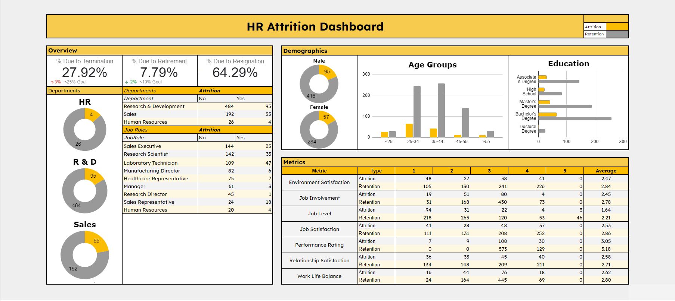Click the 3.18 average value
This screenshot has height=301, width=675.
pyautogui.click(x=606, y=249)
